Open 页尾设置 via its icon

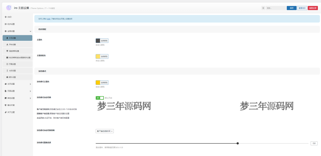7,64
